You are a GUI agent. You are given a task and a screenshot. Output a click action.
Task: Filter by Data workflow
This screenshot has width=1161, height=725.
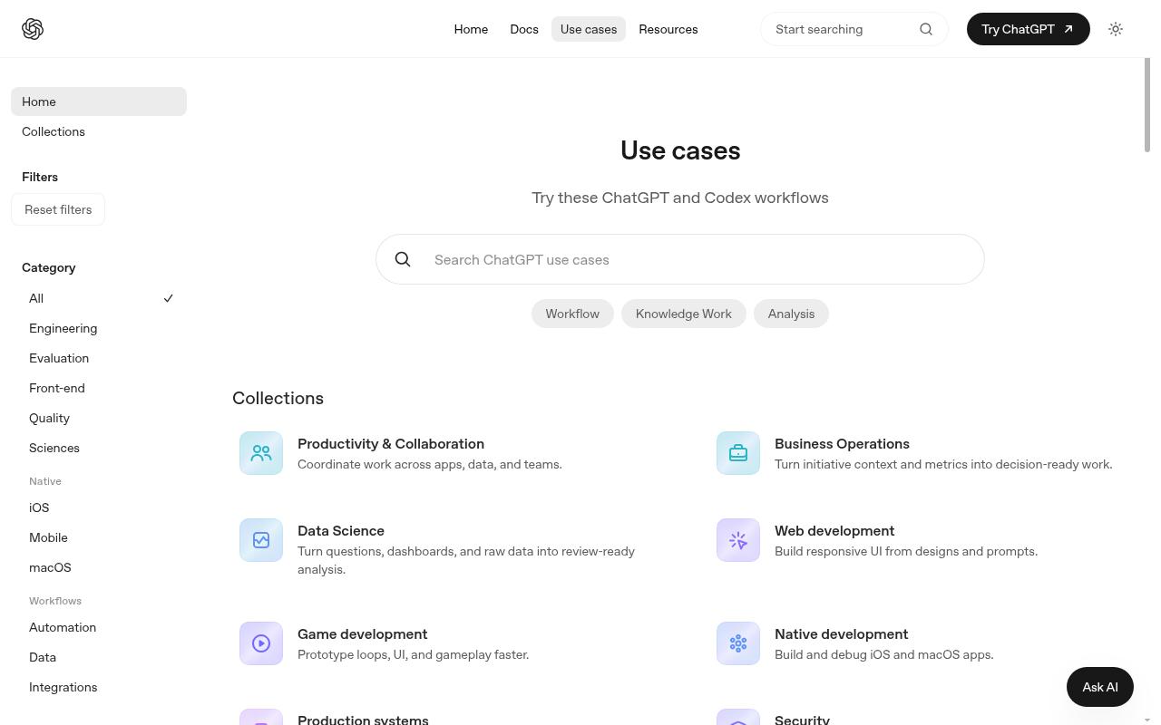(x=99, y=657)
